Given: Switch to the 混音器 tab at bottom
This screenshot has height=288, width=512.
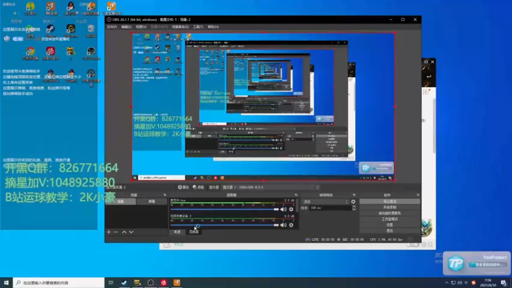Looking at the screenshot, I should (194, 232).
